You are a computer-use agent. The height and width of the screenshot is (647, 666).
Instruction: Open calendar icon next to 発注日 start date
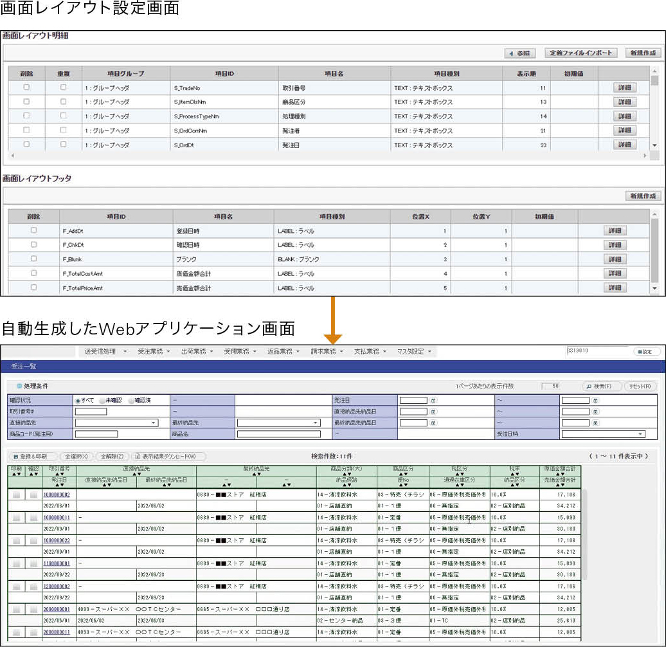tap(433, 401)
